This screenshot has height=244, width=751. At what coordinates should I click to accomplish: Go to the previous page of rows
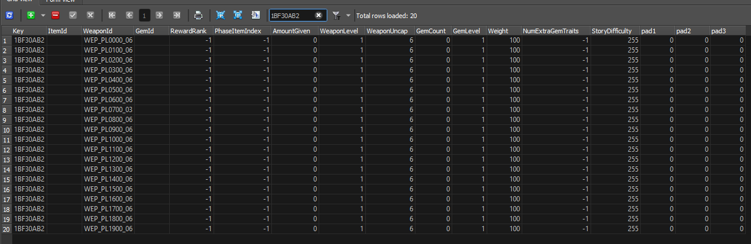pyautogui.click(x=129, y=15)
